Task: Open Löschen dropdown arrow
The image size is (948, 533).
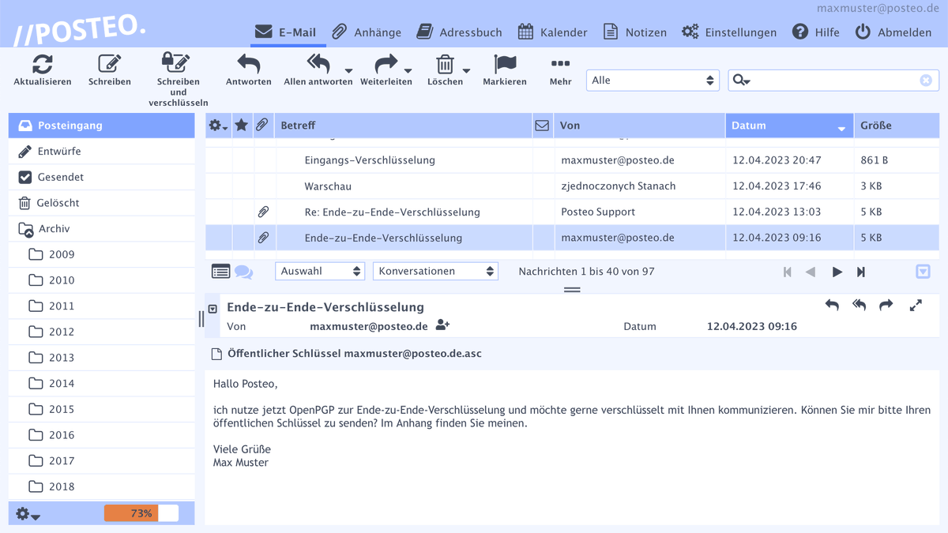Action: (466, 71)
